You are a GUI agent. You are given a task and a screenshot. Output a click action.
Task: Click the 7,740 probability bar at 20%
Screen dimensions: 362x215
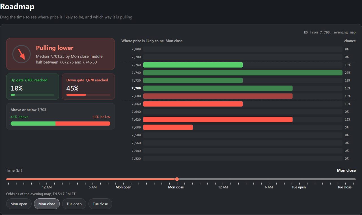coord(243,73)
